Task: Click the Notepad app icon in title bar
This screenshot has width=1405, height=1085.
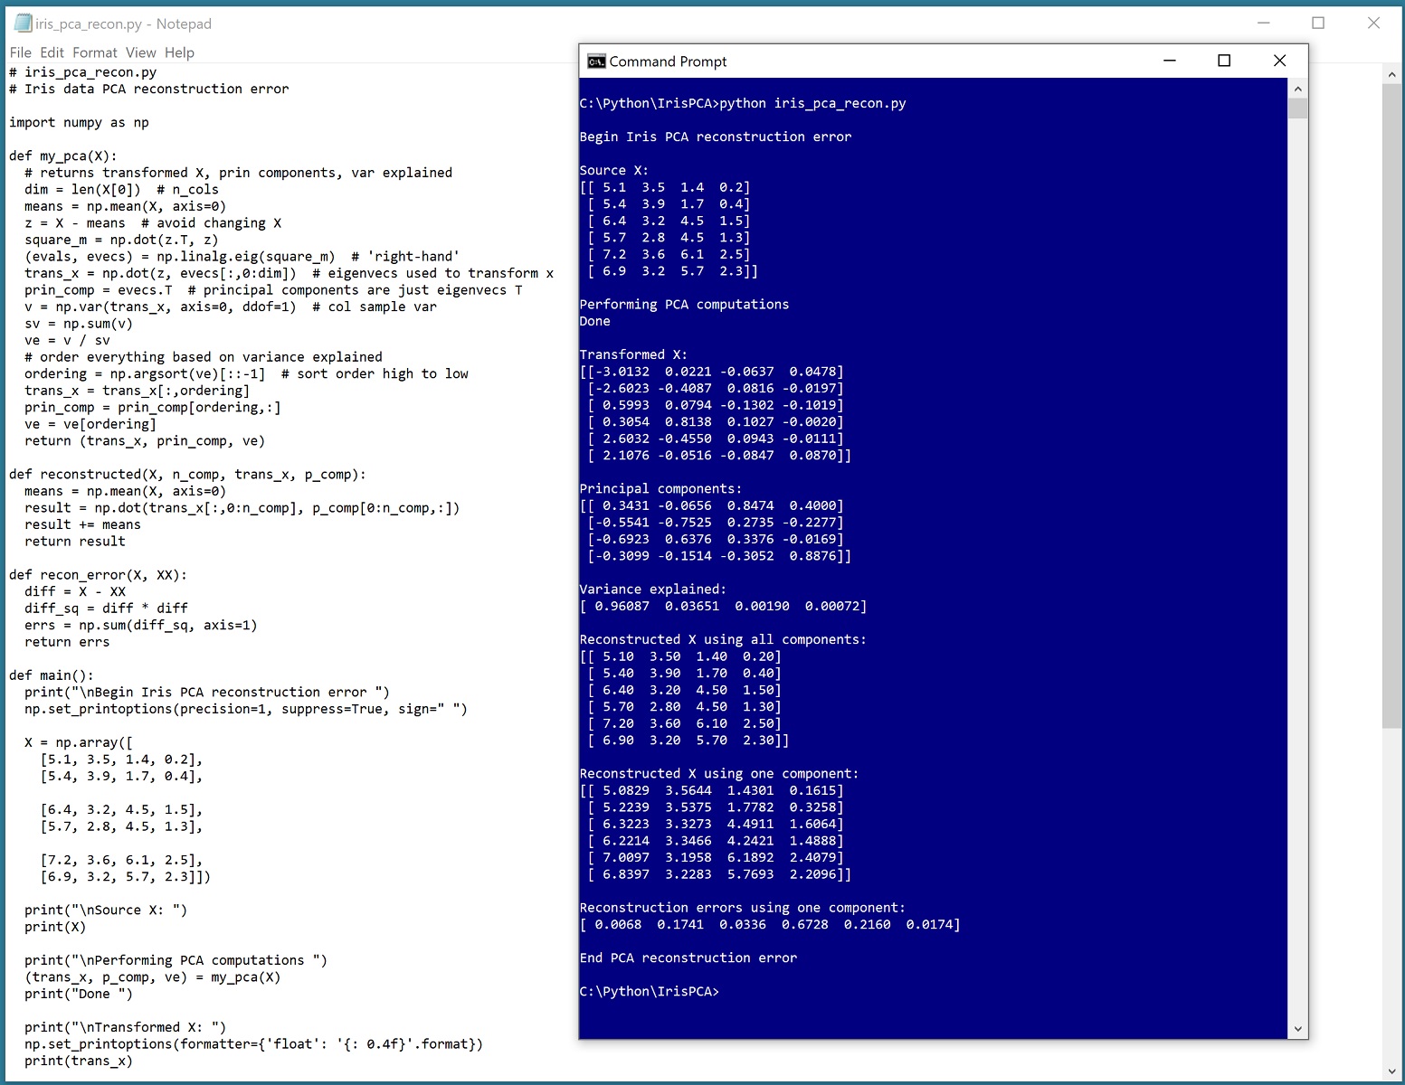Action: pyautogui.click(x=23, y=24)
